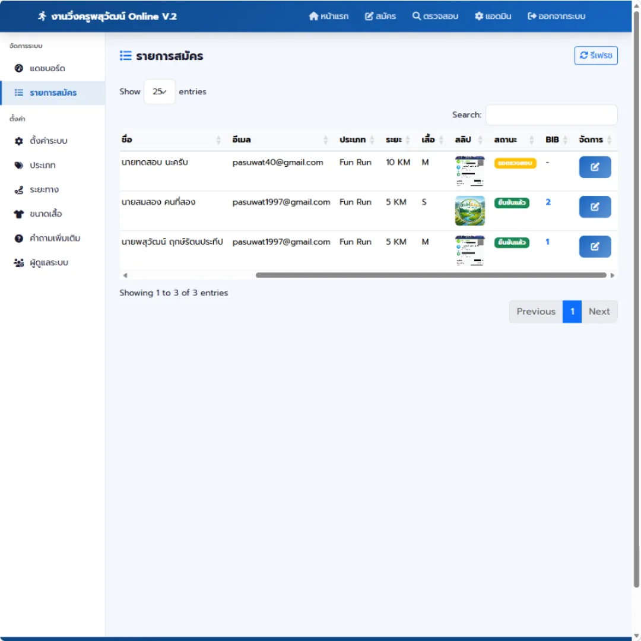Click email pasuwat40@gmail.com cell
Screen dimensions: 641x641
point(278,162)
